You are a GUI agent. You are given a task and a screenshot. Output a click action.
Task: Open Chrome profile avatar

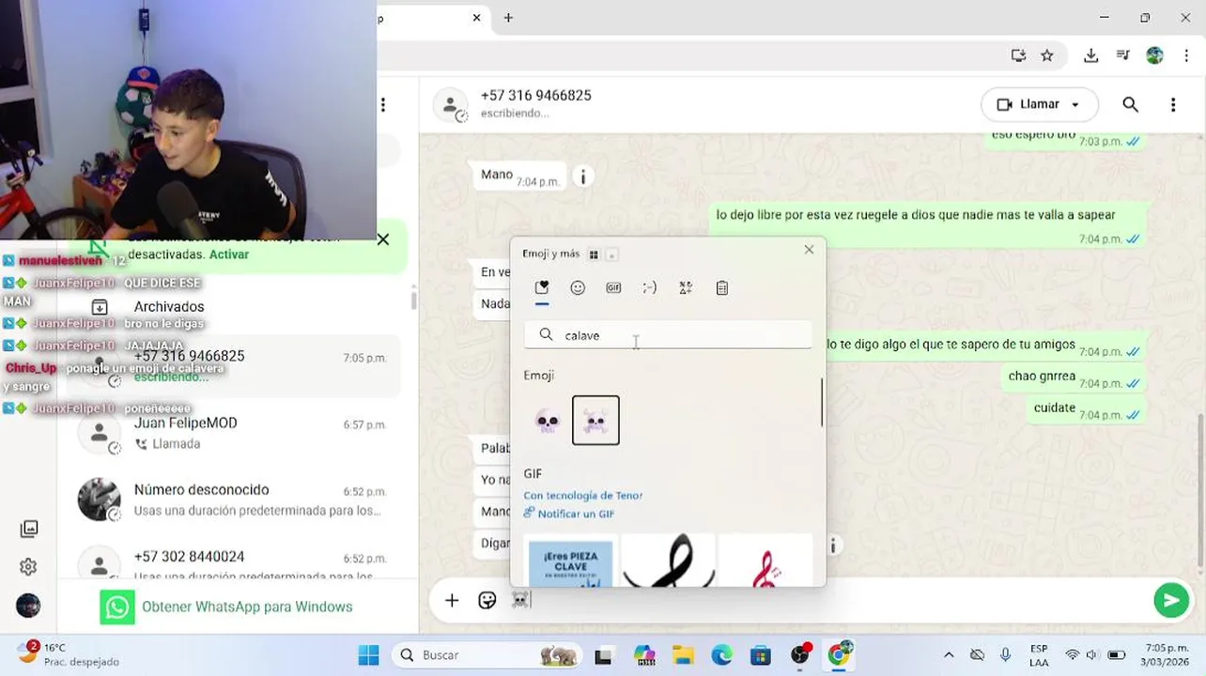[1154, 55]
